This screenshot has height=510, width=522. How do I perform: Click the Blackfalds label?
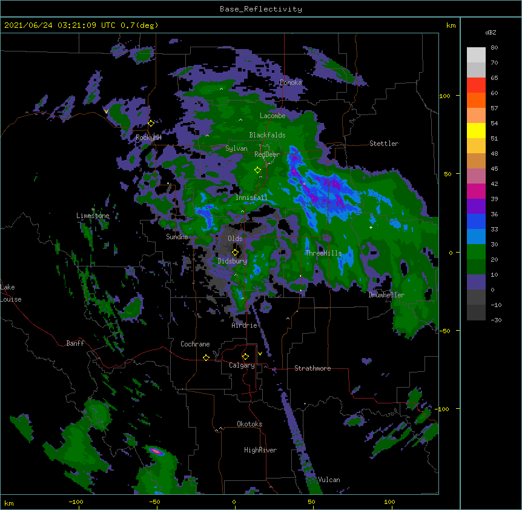click(x=267, y=135)
